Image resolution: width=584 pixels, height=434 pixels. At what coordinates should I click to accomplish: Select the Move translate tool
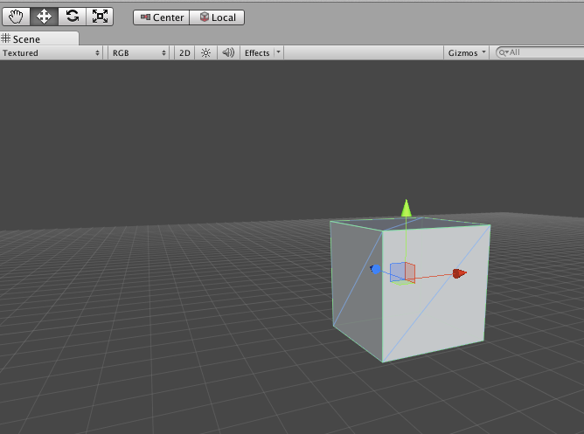point(44,17)
